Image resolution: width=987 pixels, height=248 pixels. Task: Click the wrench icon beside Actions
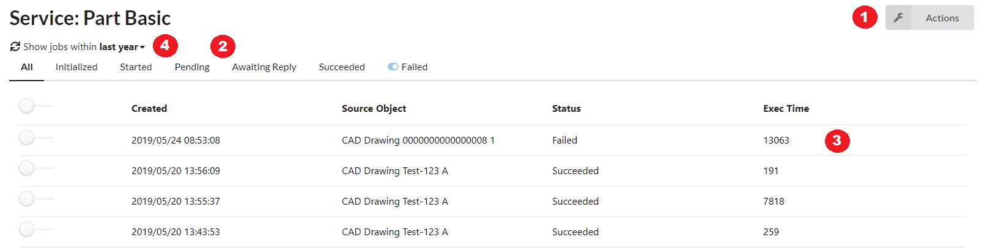coord(898,18)
